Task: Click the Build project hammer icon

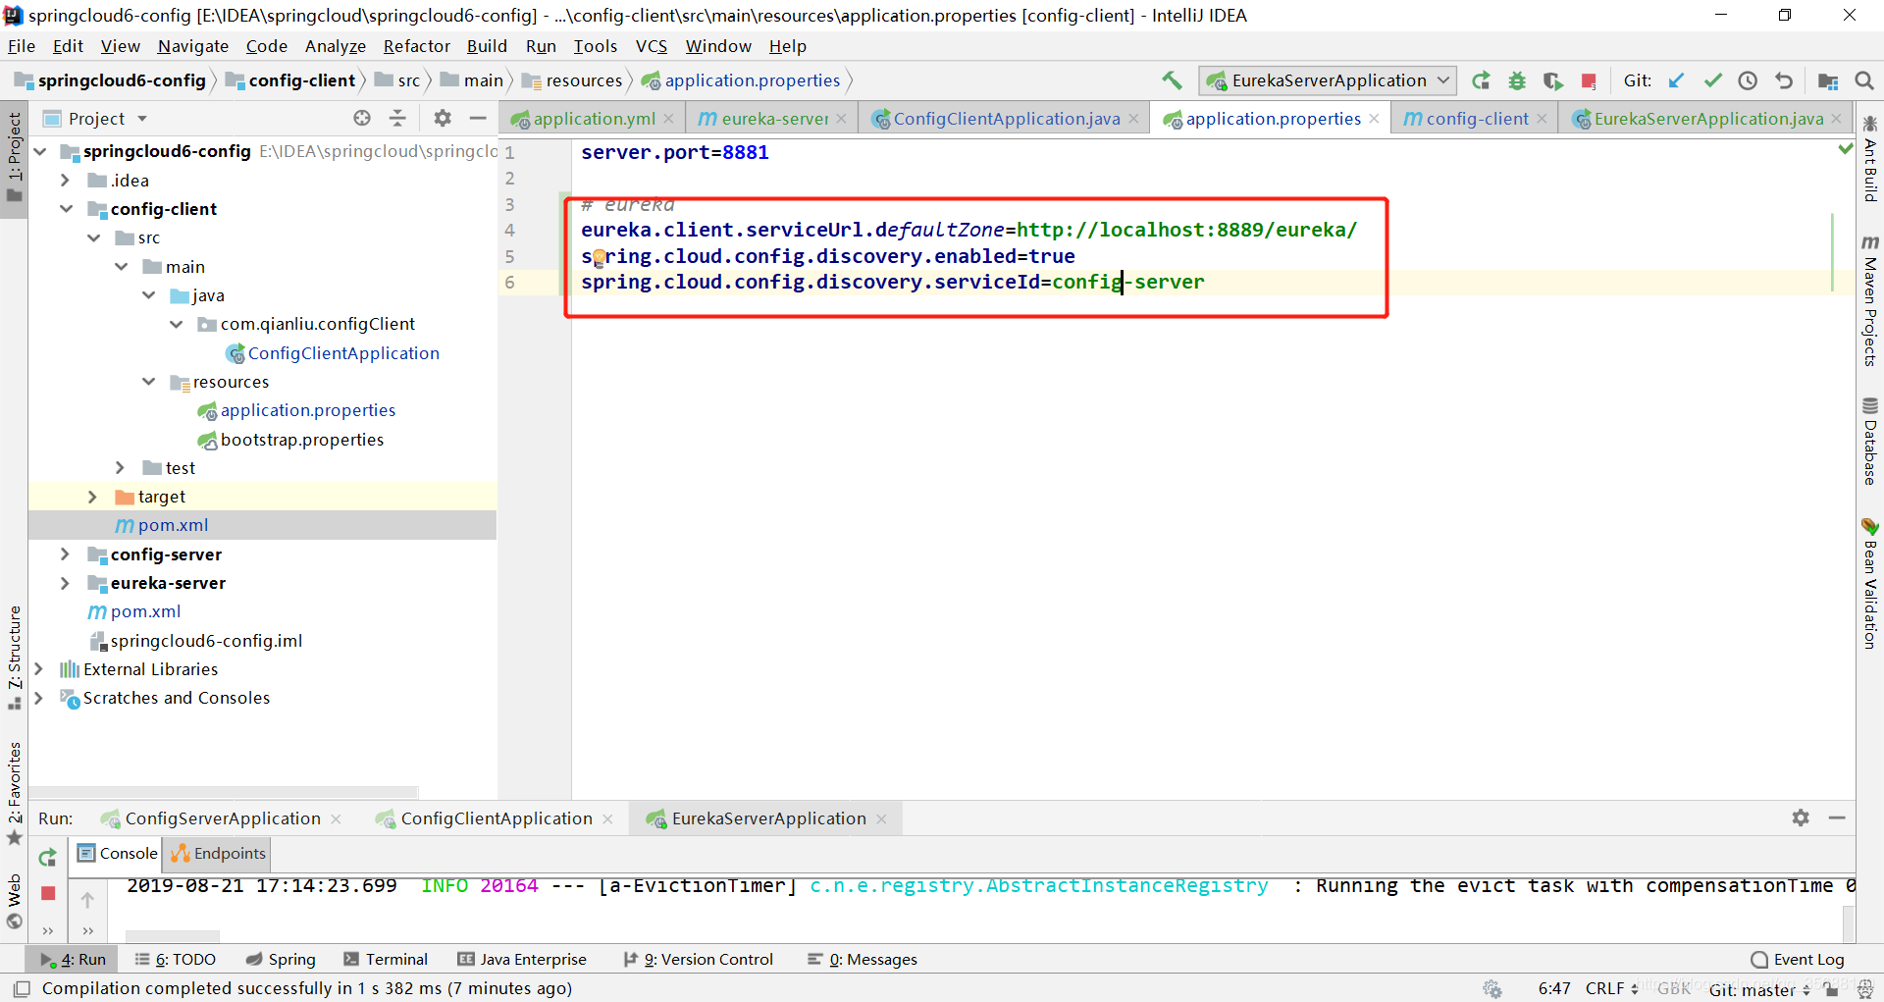Action: click(x=1172, y=80)
